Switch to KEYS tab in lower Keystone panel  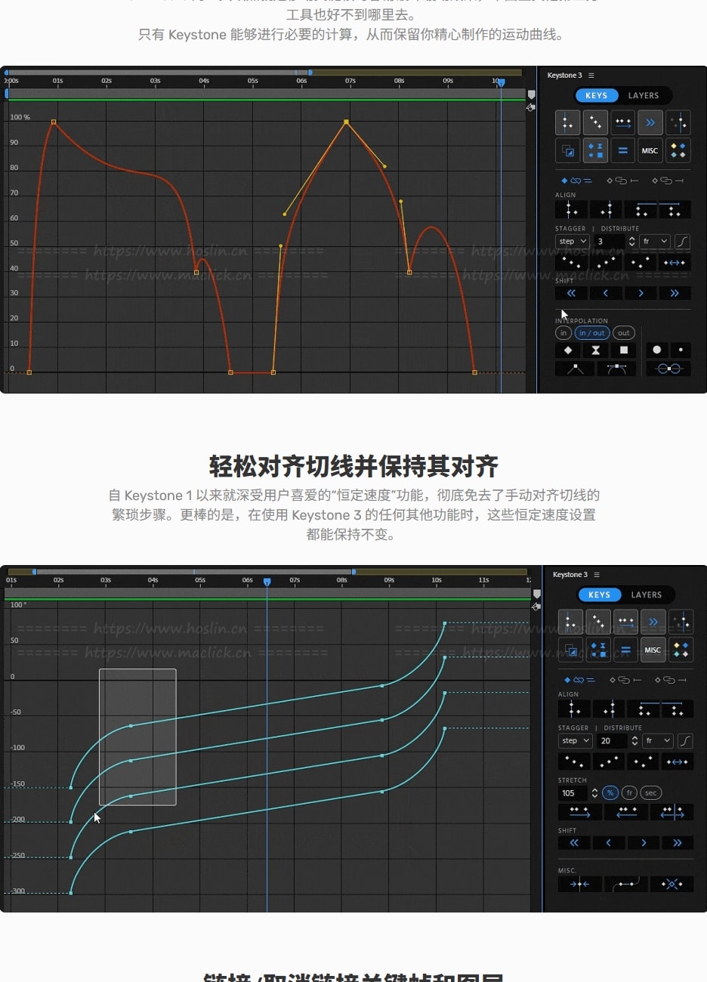tap(600, 595)
